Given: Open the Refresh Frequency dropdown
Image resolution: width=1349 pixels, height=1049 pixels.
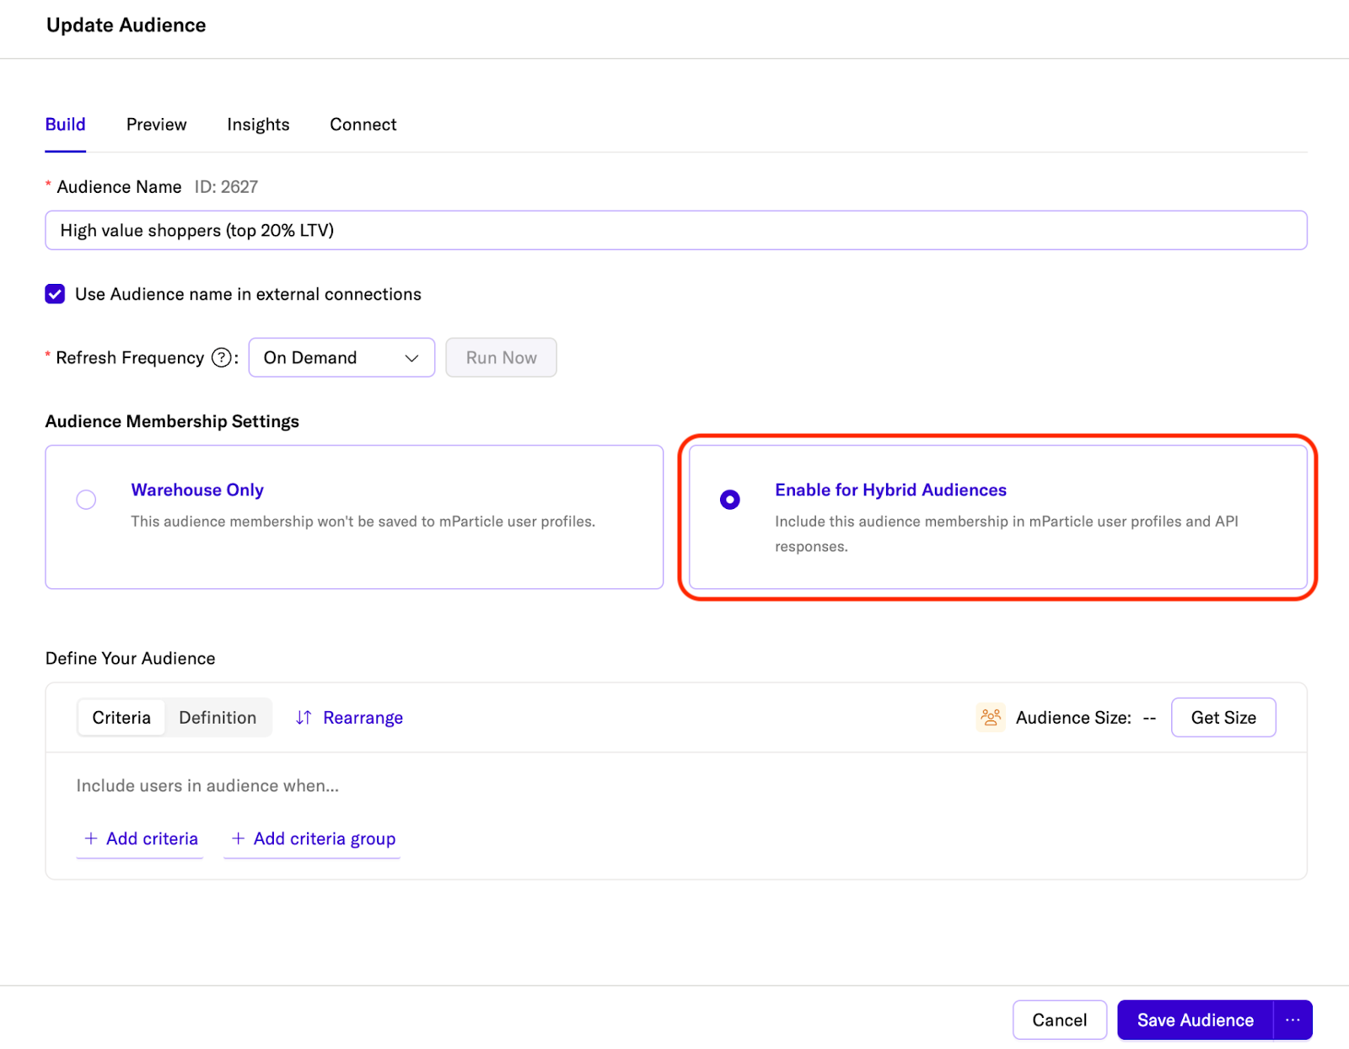Looking at the screenshot, I should [x=341, y=357].
